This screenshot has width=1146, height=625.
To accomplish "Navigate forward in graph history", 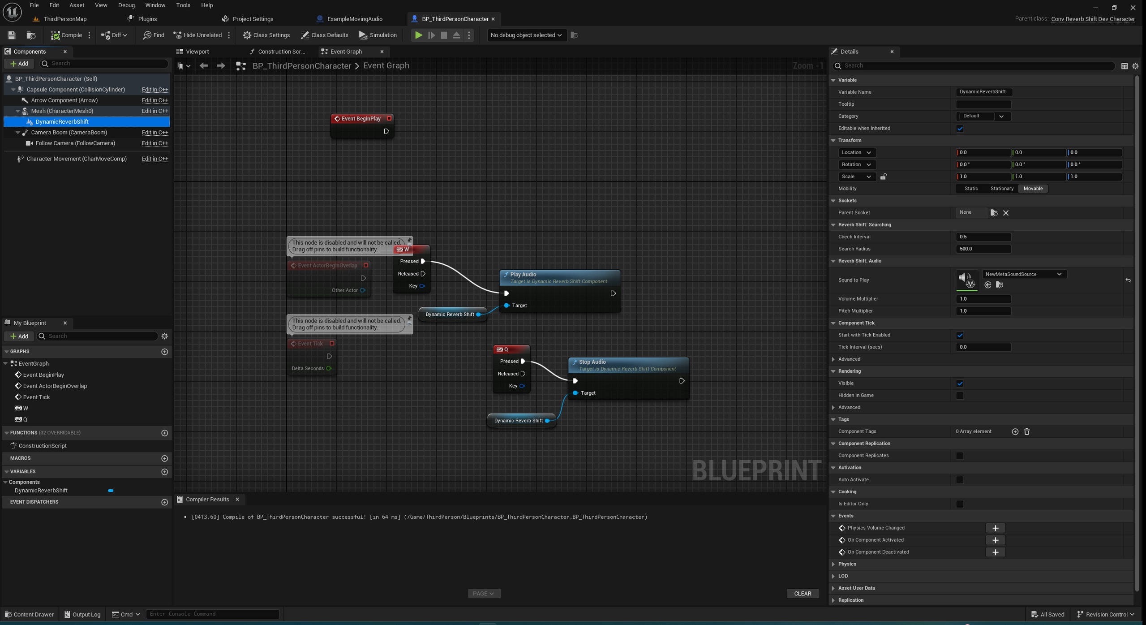I will point(221,65).
